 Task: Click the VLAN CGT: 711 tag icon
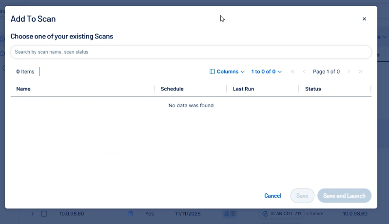(265, 214)
